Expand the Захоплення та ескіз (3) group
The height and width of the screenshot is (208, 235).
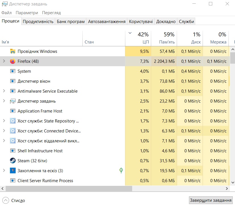pyautogui.click(x=4, y=170)
